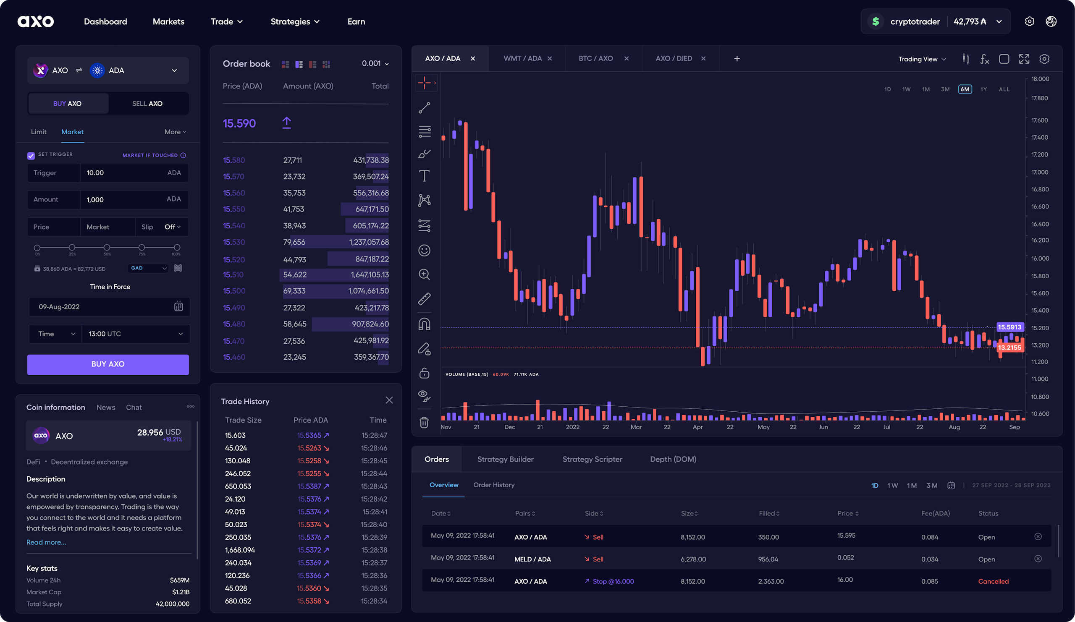
Task: Select the pattern nodes tool
Action: click(x=424, y=200)
